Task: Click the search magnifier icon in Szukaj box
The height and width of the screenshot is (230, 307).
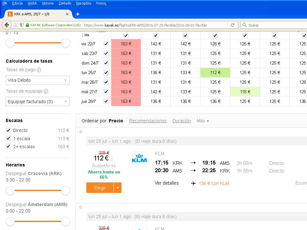Action: point(244,25)
